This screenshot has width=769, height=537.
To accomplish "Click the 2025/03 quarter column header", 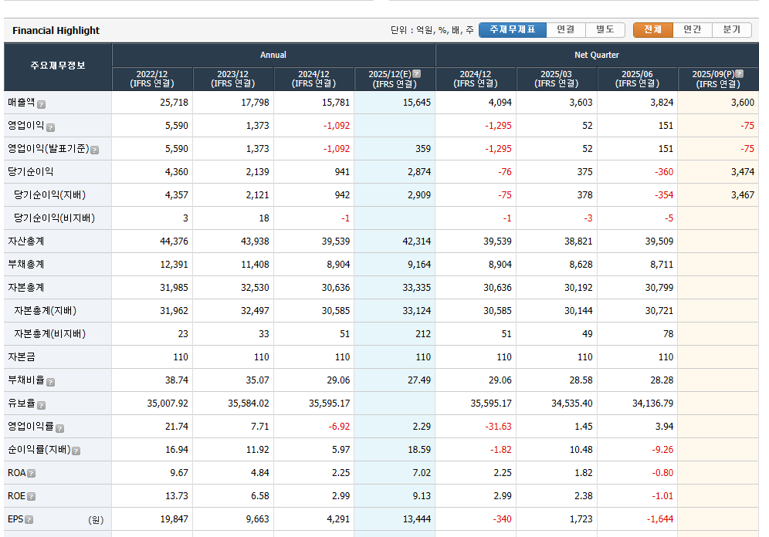I will 557,79.
